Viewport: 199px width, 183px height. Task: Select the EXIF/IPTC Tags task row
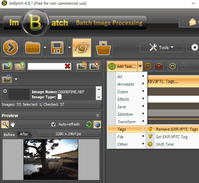point(173,81)
